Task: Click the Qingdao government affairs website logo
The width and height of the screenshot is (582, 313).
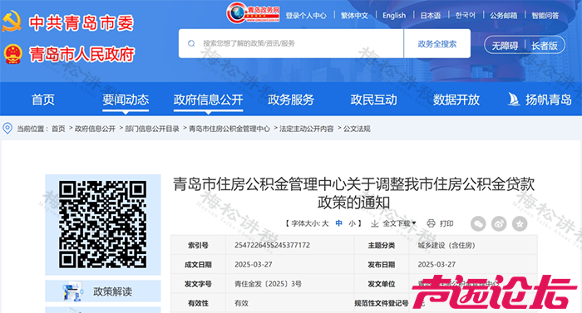Action: click(253, 13)
